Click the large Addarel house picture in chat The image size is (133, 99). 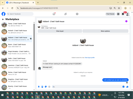coord(83,41)
